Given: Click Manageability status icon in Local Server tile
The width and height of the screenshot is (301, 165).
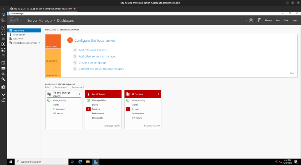Looking at the screenshot, I should click(88, 100).
